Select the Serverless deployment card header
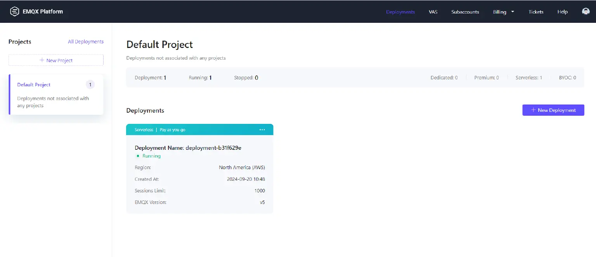This screenshot has width=596, height=257. point(200,130)
